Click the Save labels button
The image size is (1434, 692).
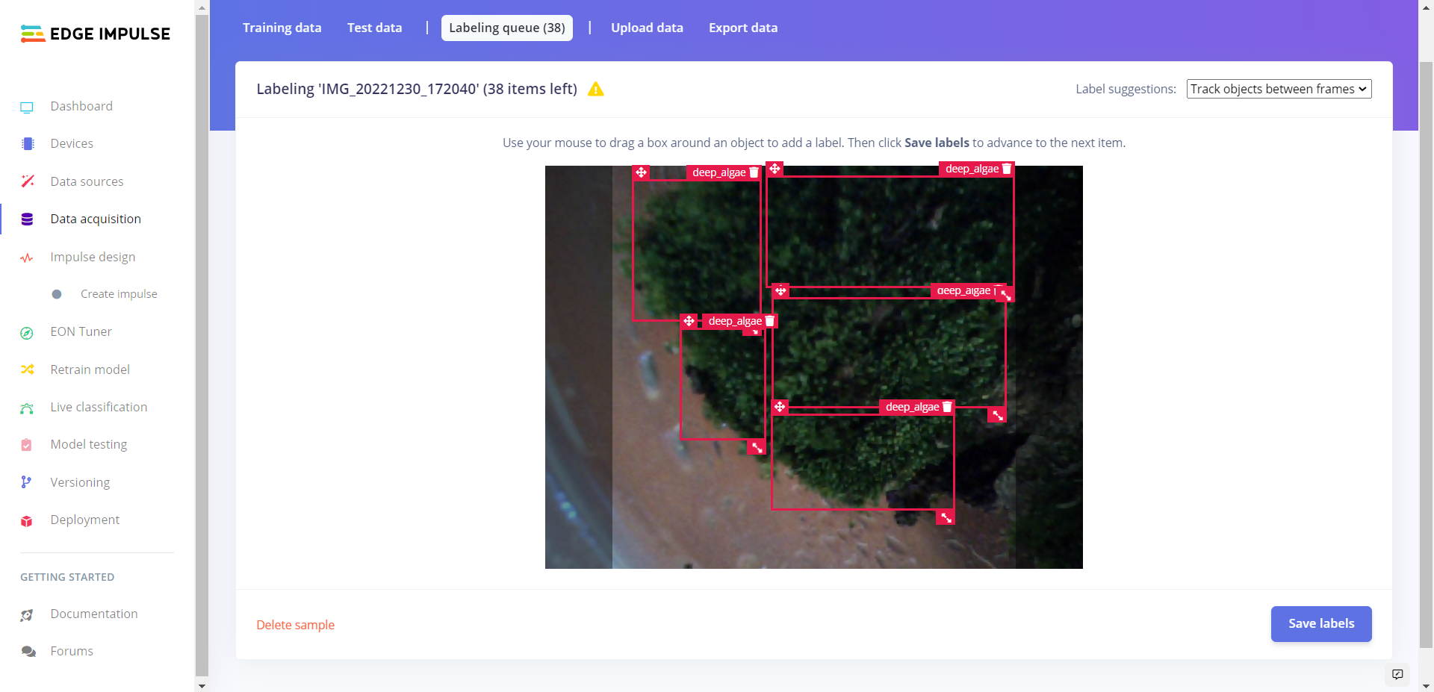(x=1321, y=624)
